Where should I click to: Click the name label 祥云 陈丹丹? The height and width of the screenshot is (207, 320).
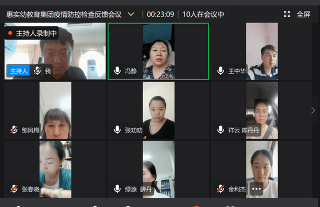tap(243, 130)
